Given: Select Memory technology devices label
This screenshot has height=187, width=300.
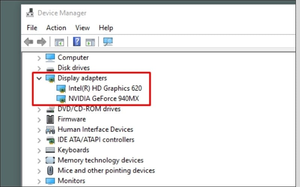Looking at the screenshot, I should coord(100,160).
